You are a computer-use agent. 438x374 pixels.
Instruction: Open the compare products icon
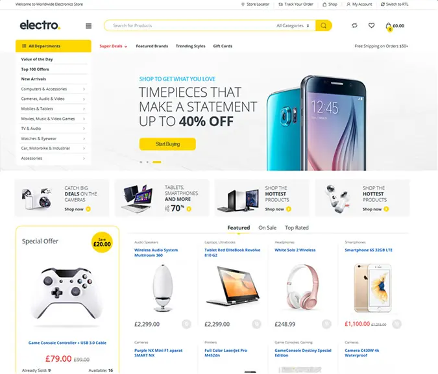[x=354, y=26]
